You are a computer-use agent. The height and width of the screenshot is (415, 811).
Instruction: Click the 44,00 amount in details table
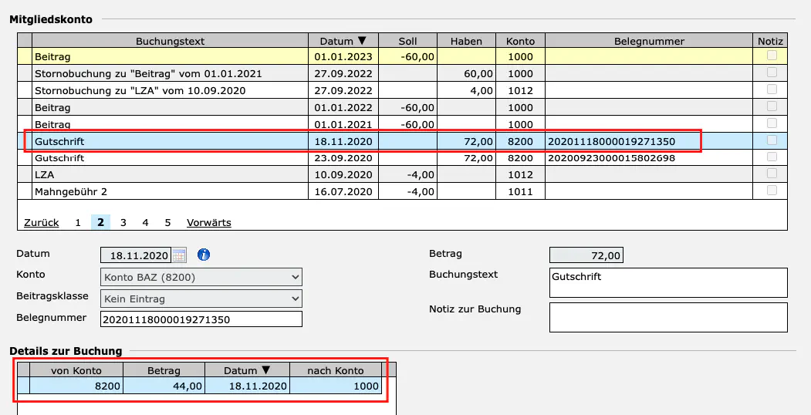pos(164,386)
